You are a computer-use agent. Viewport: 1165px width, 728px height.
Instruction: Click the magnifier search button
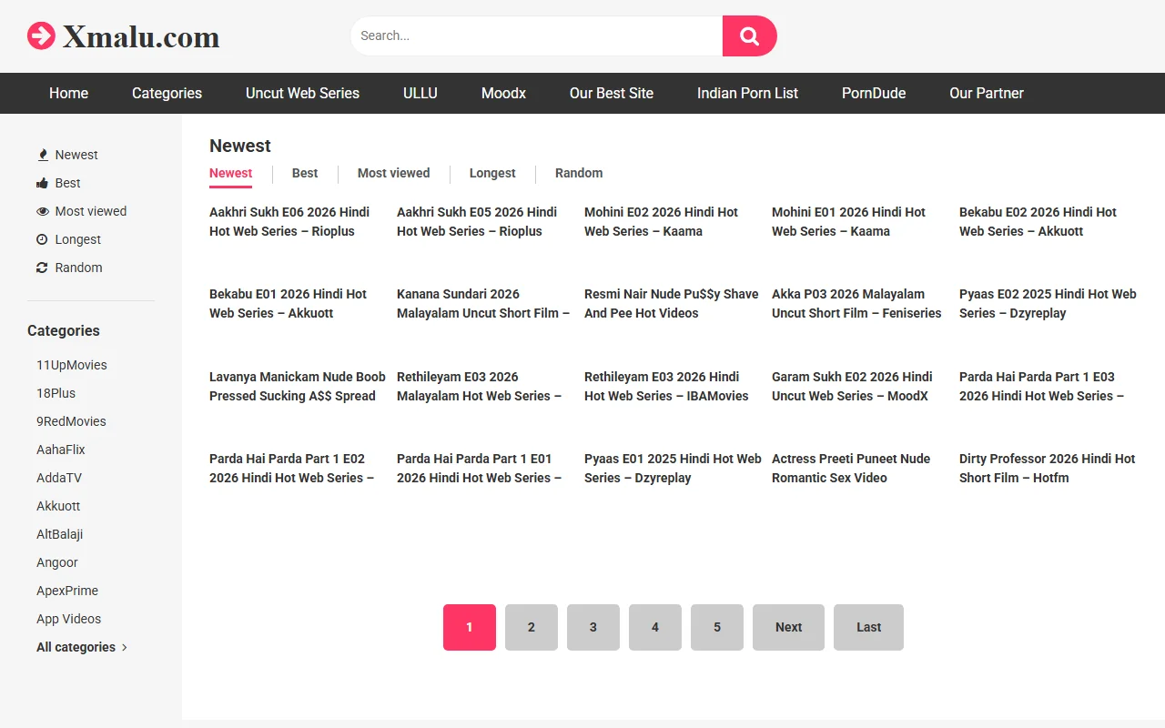[x=749, y=36]
